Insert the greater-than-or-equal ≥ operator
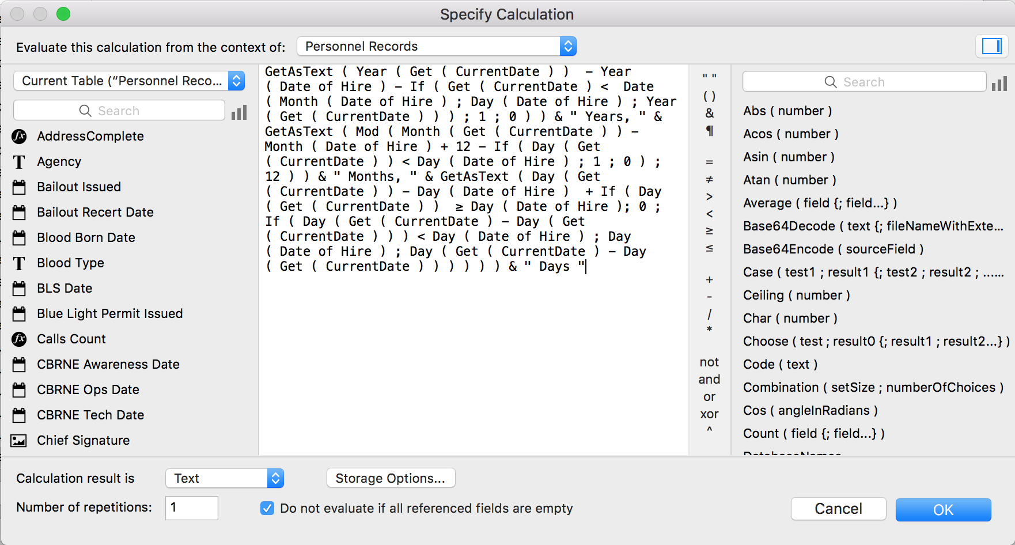The height and width of the screenshot is (545, 1015). point(710,231)
